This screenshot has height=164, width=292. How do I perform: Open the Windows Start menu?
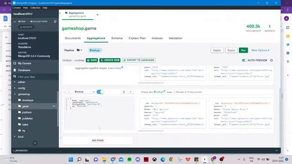tap(71, 159)
